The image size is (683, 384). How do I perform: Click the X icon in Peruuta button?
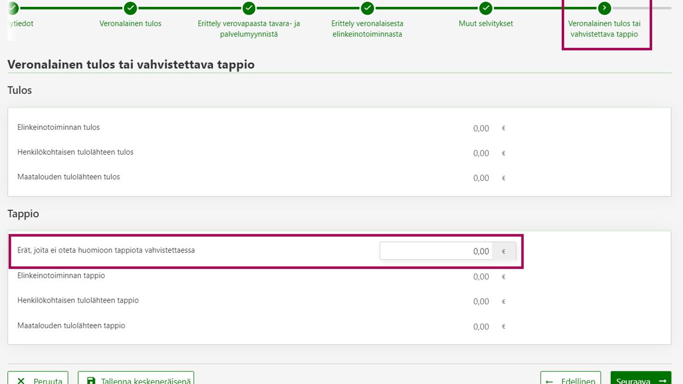[21, 381]
